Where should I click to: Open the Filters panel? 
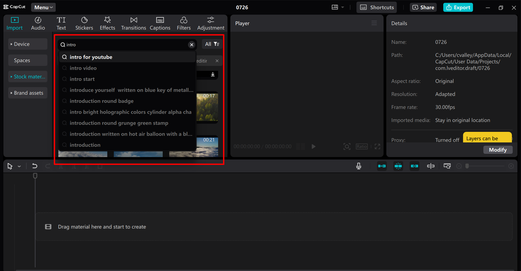pyautogui.click(x=184, y=24)
